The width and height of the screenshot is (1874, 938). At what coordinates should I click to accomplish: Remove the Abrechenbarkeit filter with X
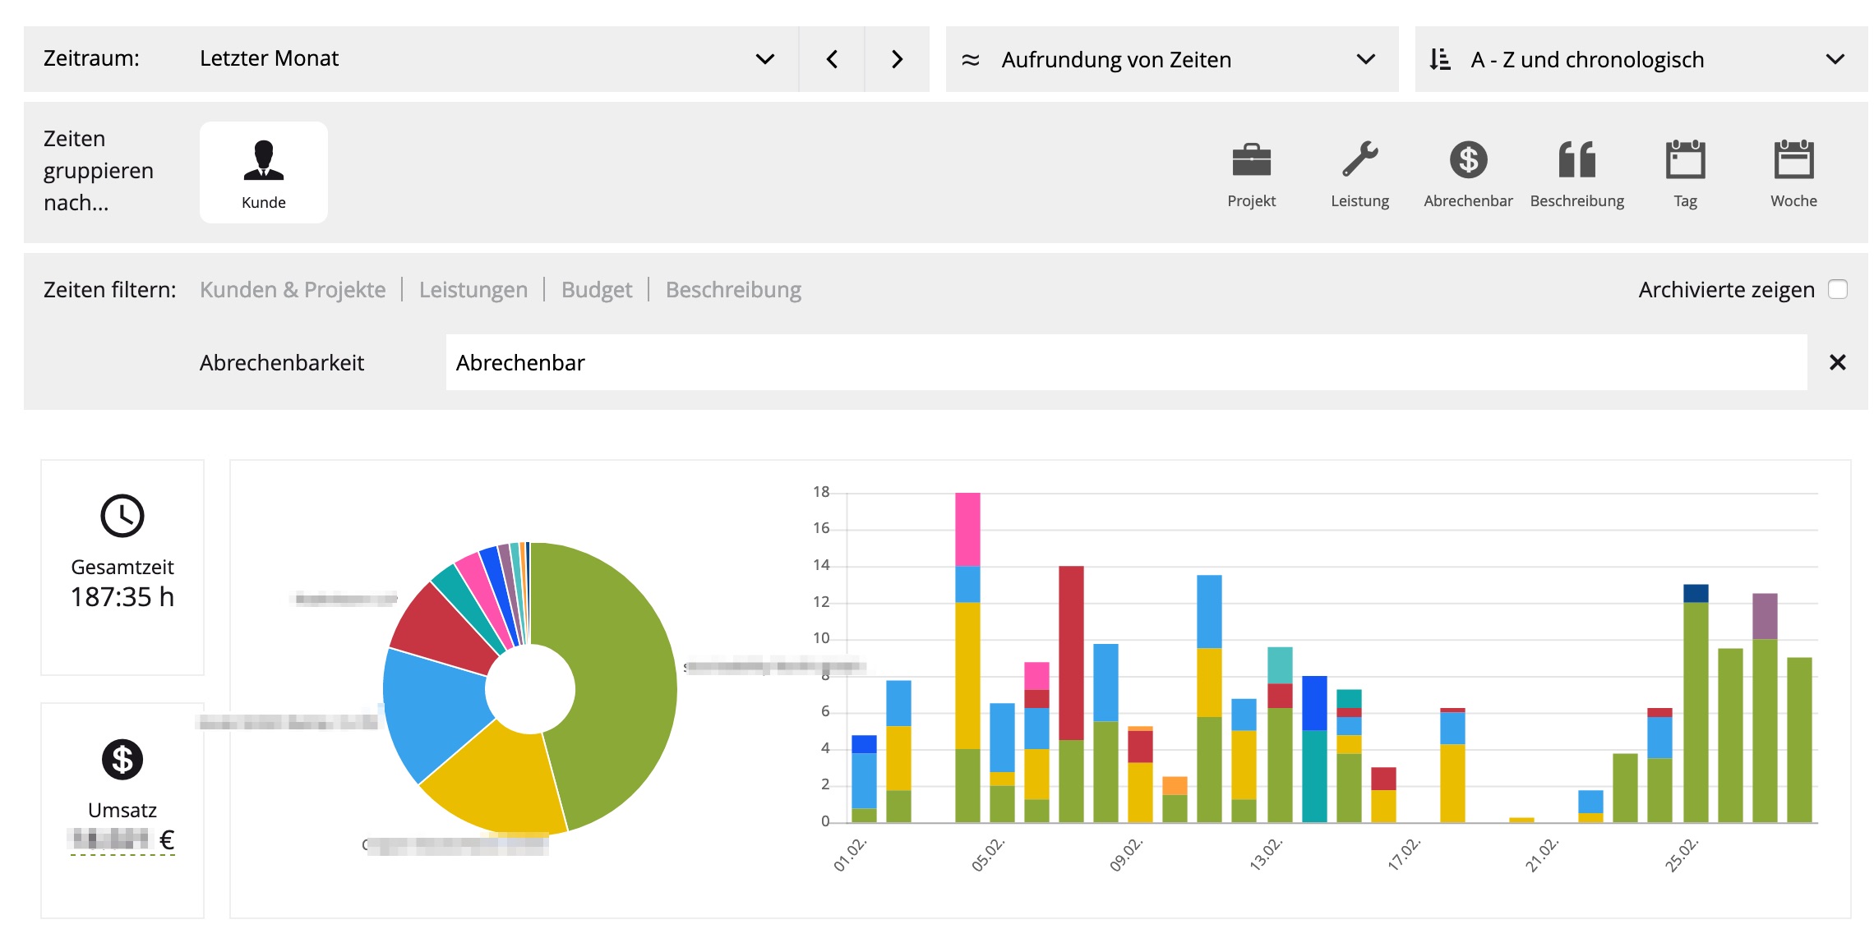(x=1837, y=362)
